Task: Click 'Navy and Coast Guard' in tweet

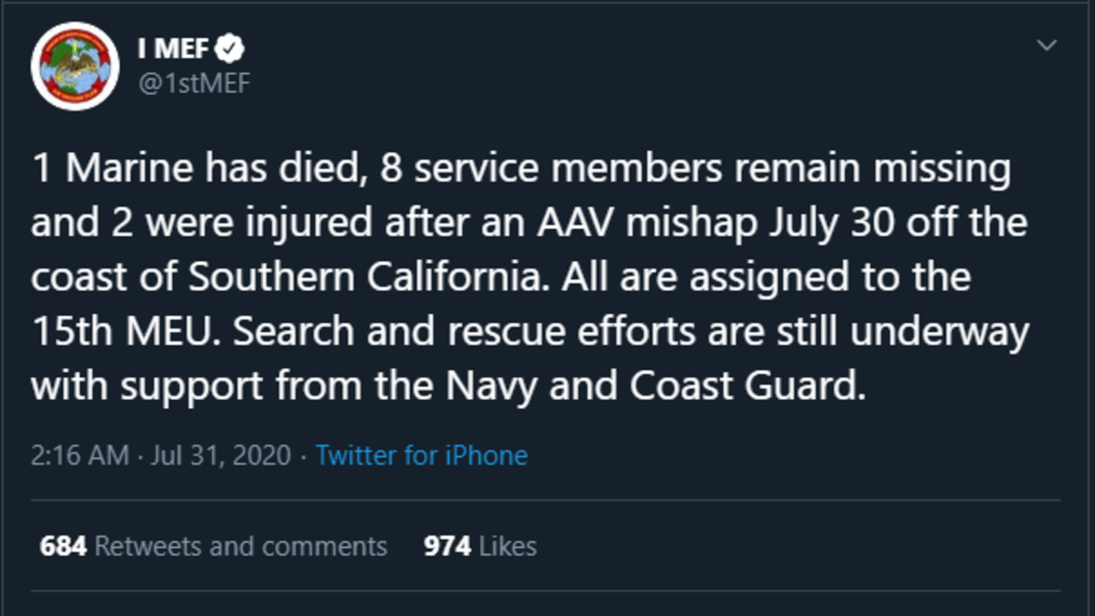Action: click(x=653, y=387)
